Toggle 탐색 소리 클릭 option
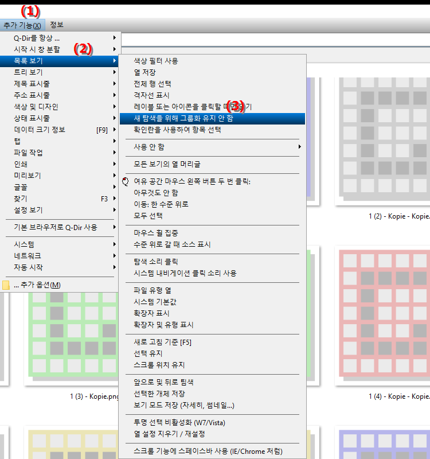Viewport: 430px width, 459px height. (x=212, y=262)
